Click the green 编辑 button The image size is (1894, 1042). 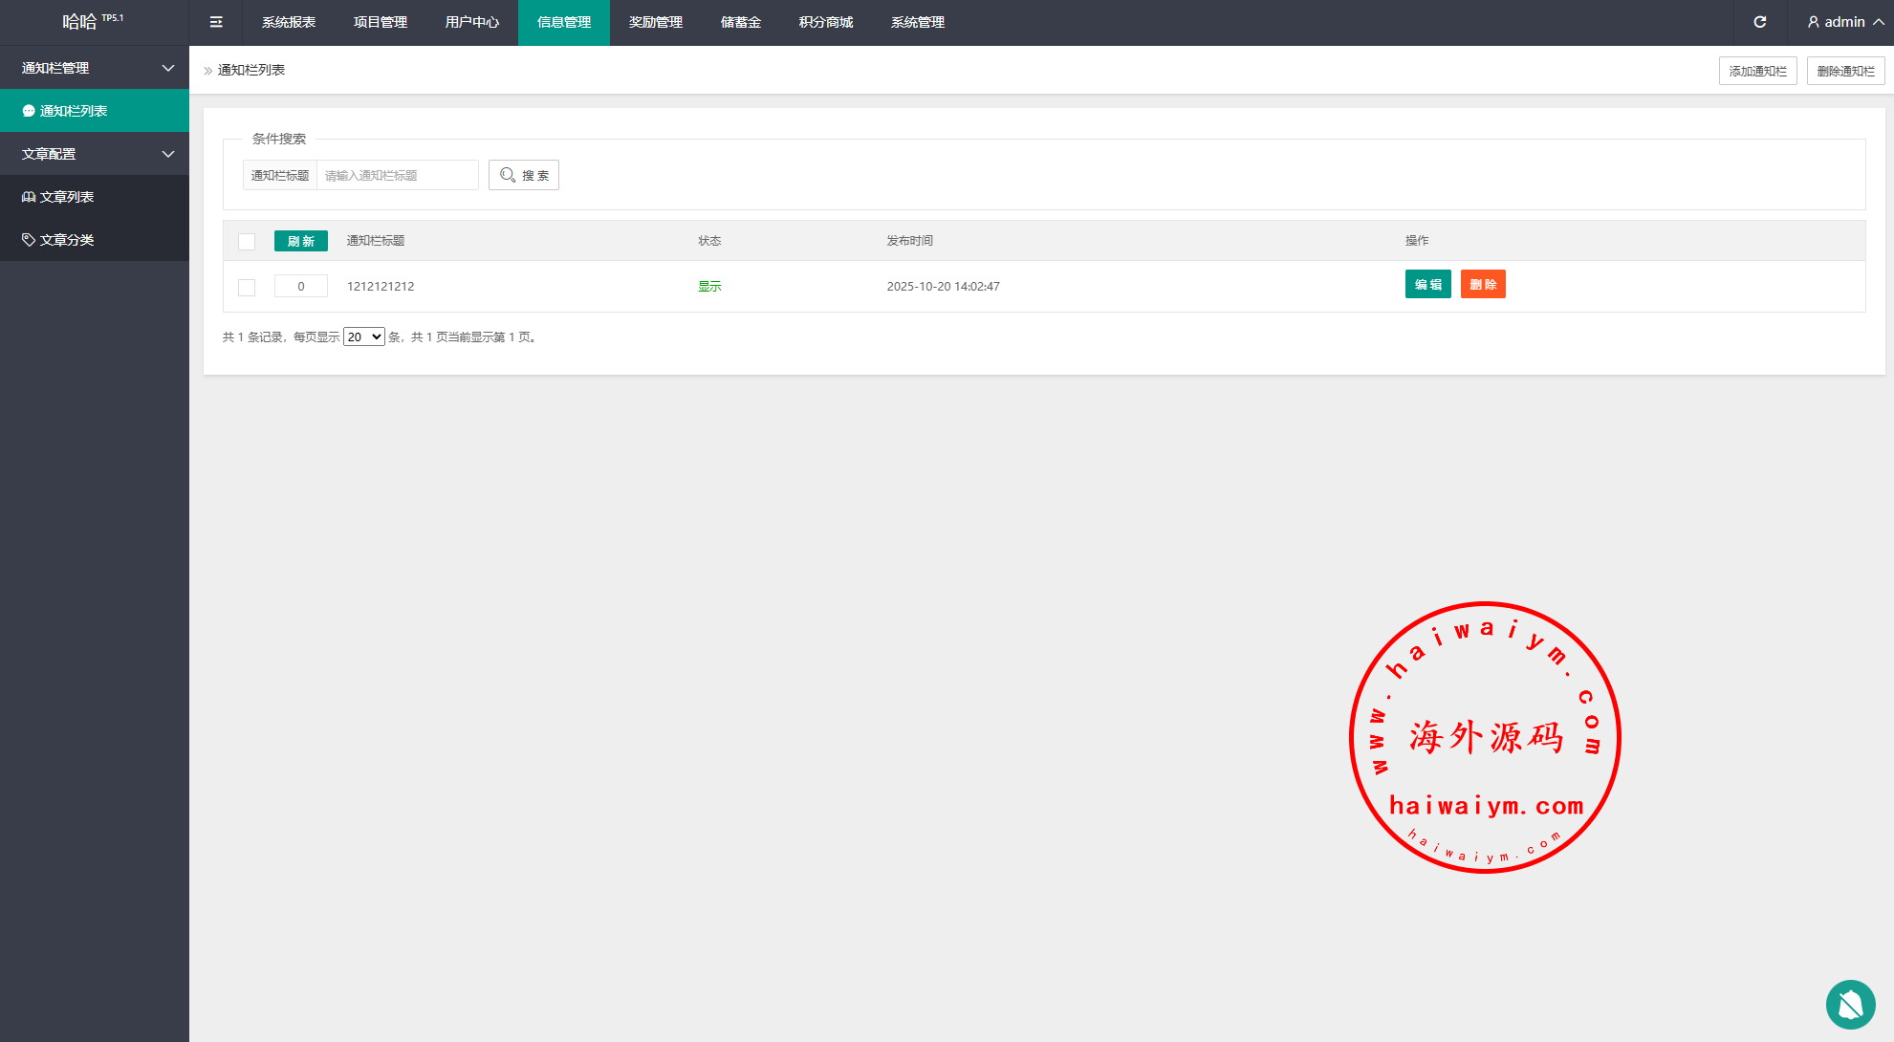[x=1427, y=285]
